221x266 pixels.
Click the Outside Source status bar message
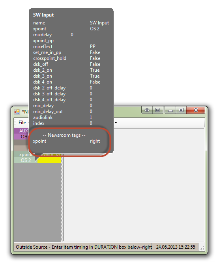tap(84, 247)
